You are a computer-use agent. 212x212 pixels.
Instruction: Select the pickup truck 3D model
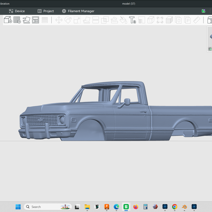[115, 111]
